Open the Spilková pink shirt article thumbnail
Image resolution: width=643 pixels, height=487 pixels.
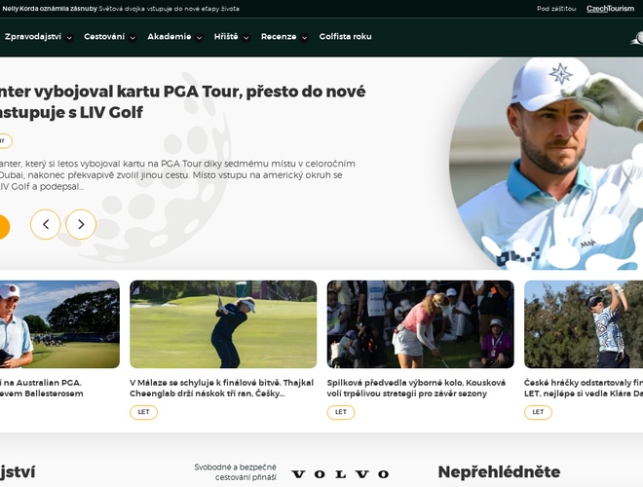[x=420, y=324]
